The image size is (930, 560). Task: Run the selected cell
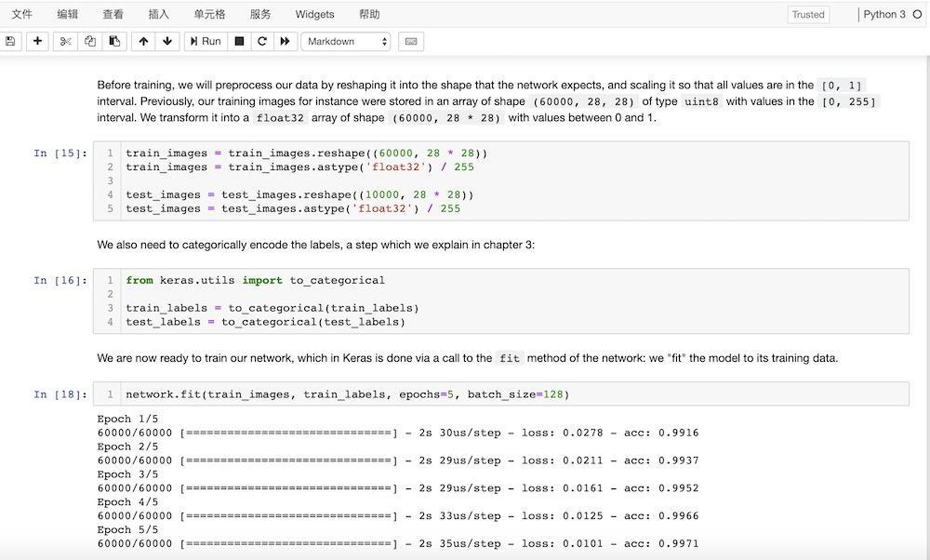(206, 42)
